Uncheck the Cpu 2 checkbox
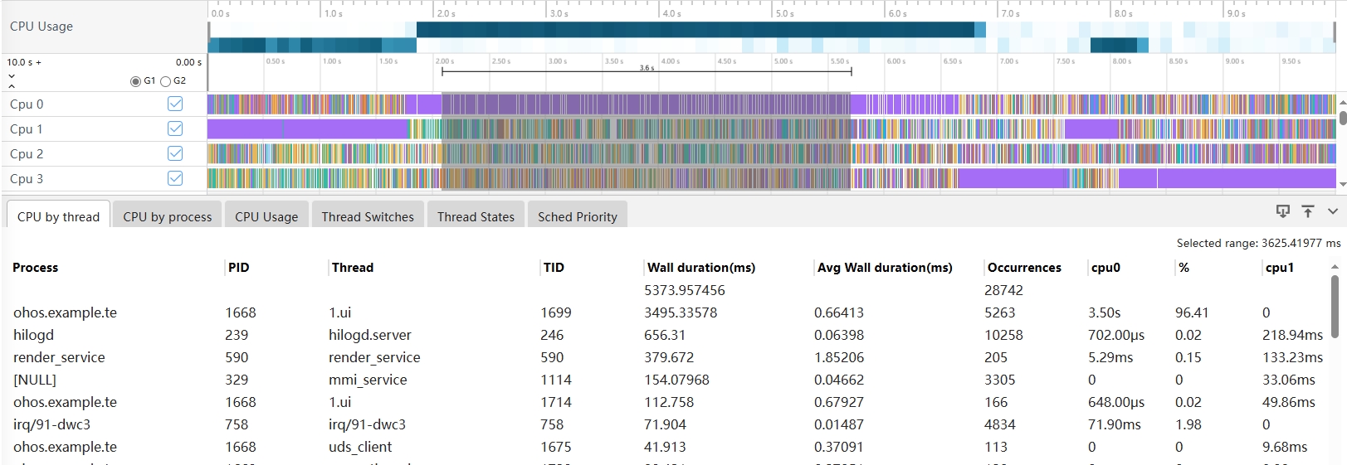 (175, 153)
